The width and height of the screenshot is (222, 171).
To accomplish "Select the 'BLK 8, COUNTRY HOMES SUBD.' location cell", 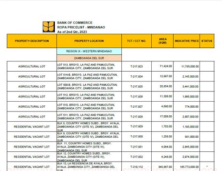I will click(x=89, y=126).
